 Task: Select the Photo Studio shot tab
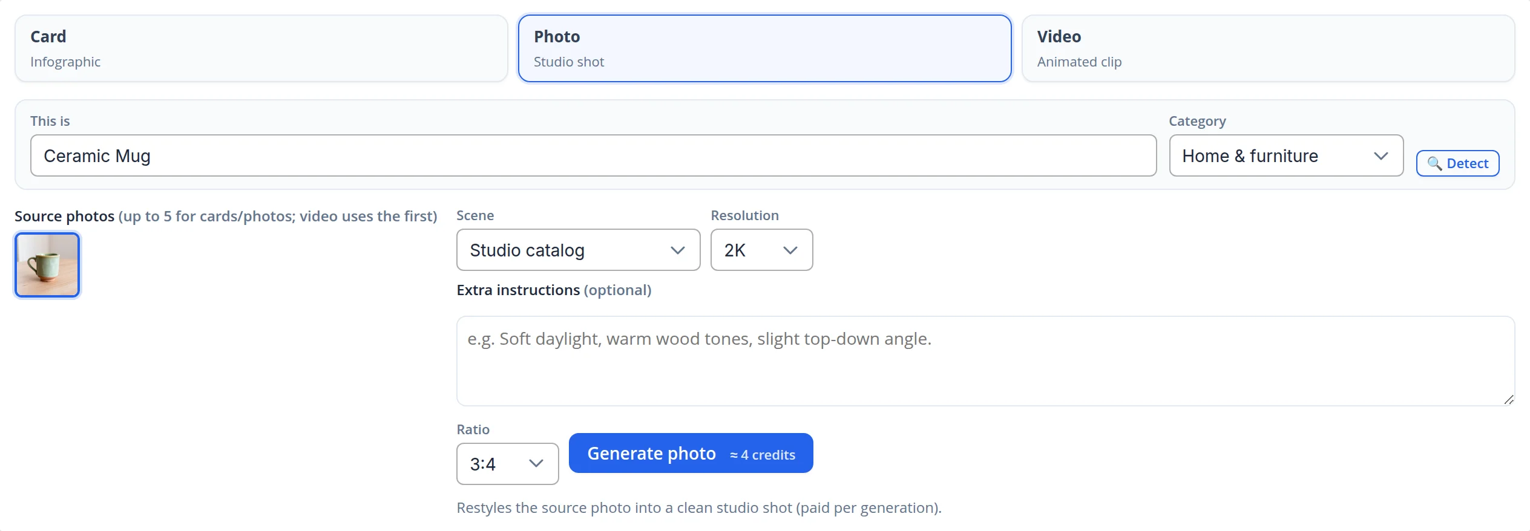(764, 48)
